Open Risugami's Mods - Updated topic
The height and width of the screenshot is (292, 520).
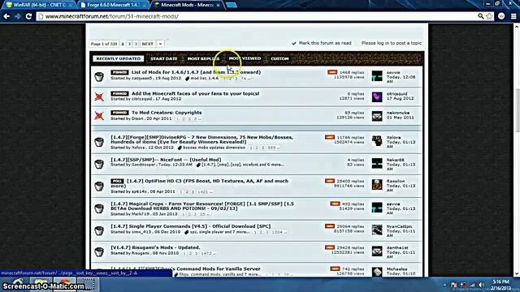click(155, 247)
